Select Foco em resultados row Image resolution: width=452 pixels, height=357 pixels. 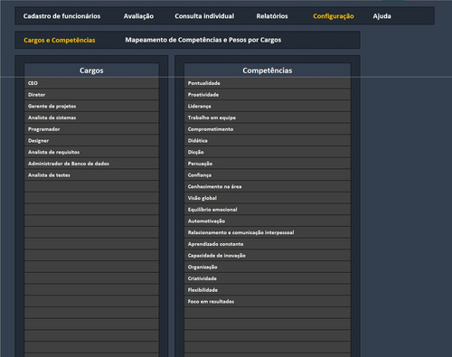pyautogui.click(x=268, y=301)
